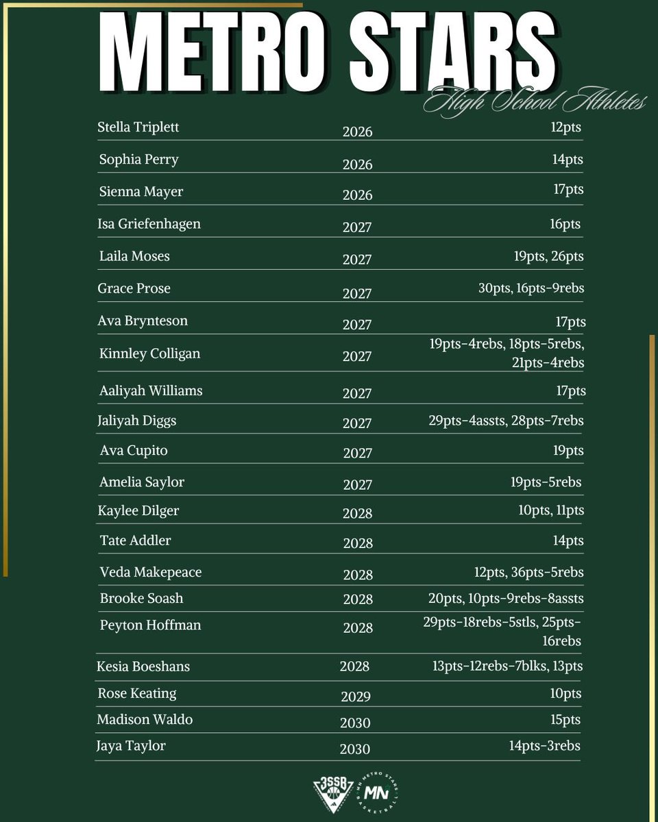This screenshot has width=658, height=822.
Task: Click the METRO STARS title
Action: click(x=329, y=51)
